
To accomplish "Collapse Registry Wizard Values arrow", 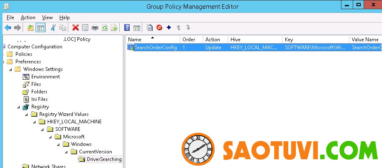I will click(27, 115).
